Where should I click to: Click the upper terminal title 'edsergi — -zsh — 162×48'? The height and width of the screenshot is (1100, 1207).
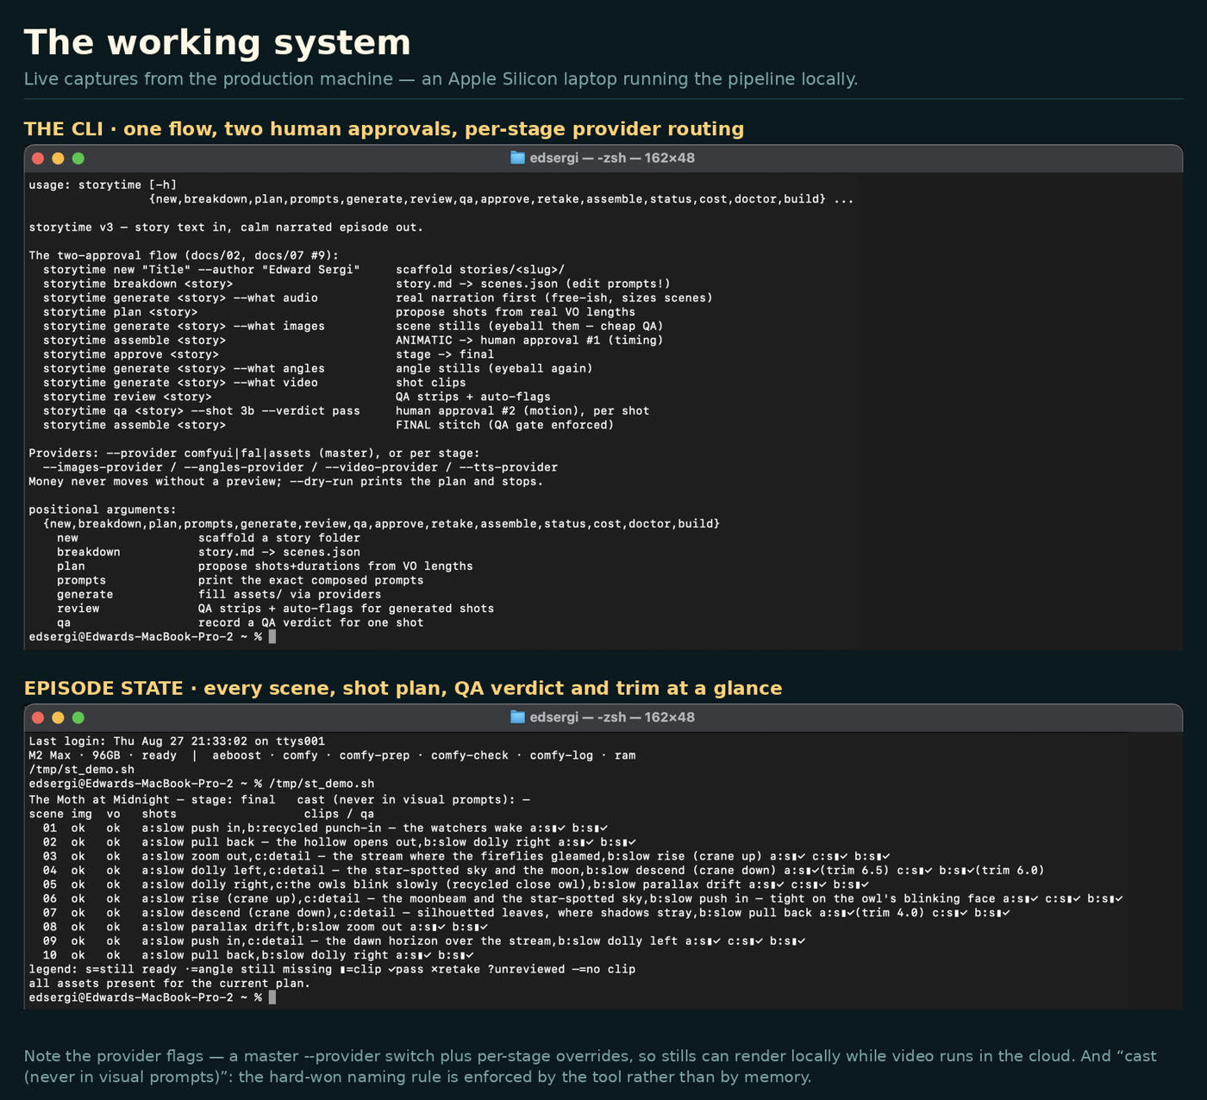click(612, 158)
